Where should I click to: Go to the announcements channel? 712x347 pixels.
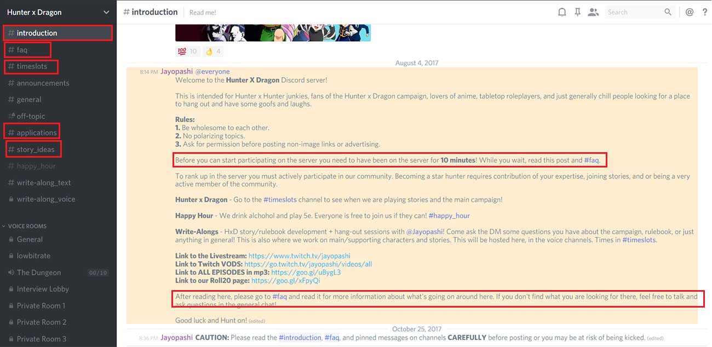coord(58,83)
